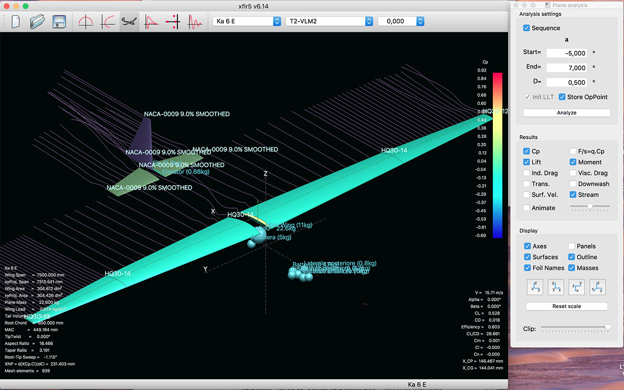The width and height of the screenshot is (624, 390).
Task: Click the End angle input field
Action: [566, 68]
